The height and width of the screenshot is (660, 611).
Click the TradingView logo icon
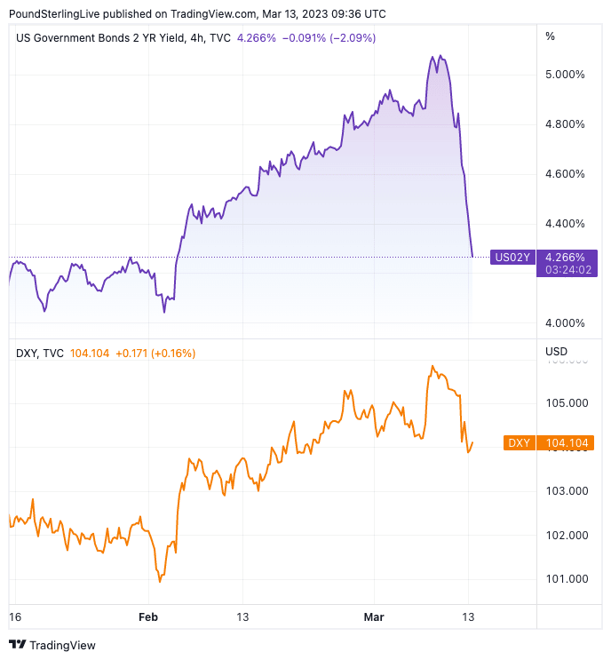(18, 645)
